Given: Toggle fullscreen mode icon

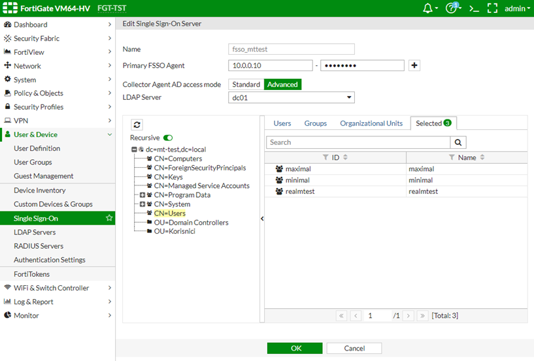Looking at the screenshot, I should [493, 8].
